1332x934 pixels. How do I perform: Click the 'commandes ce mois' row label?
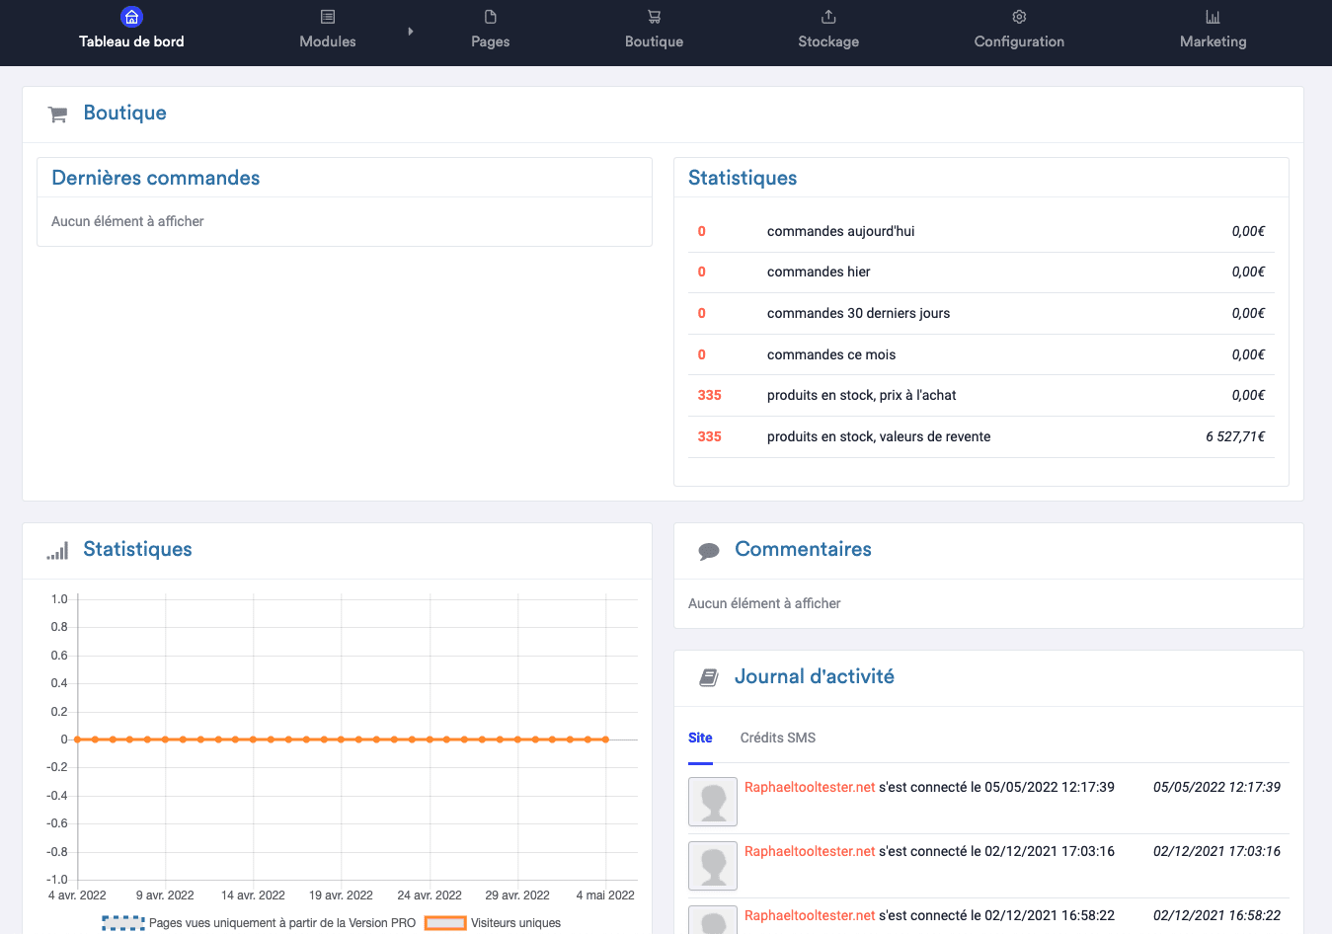831,354
